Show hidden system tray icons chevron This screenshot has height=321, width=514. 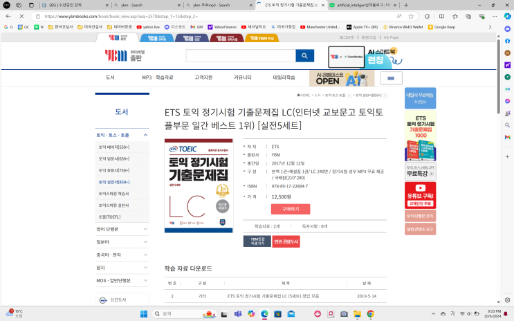coord(433,314)
